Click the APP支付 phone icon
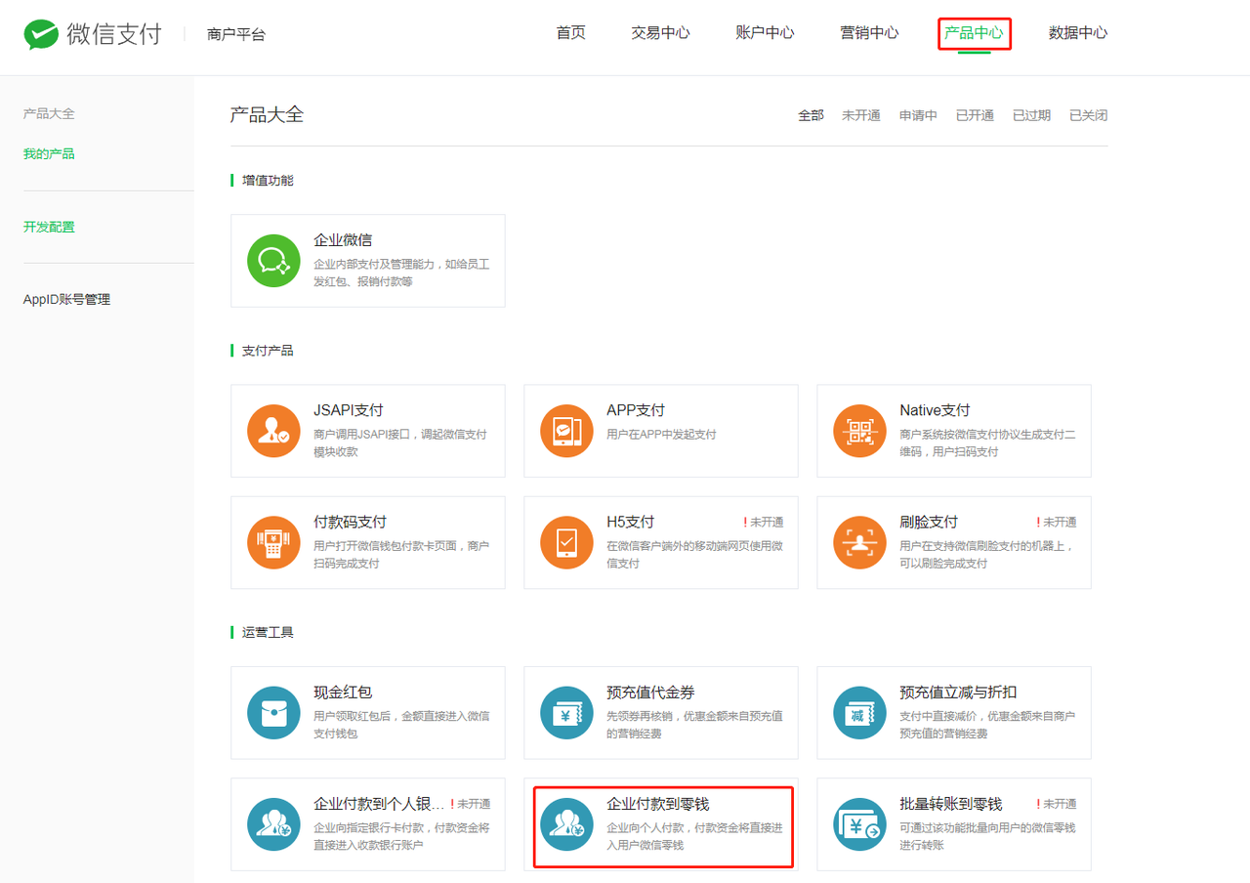 [566, 431]
